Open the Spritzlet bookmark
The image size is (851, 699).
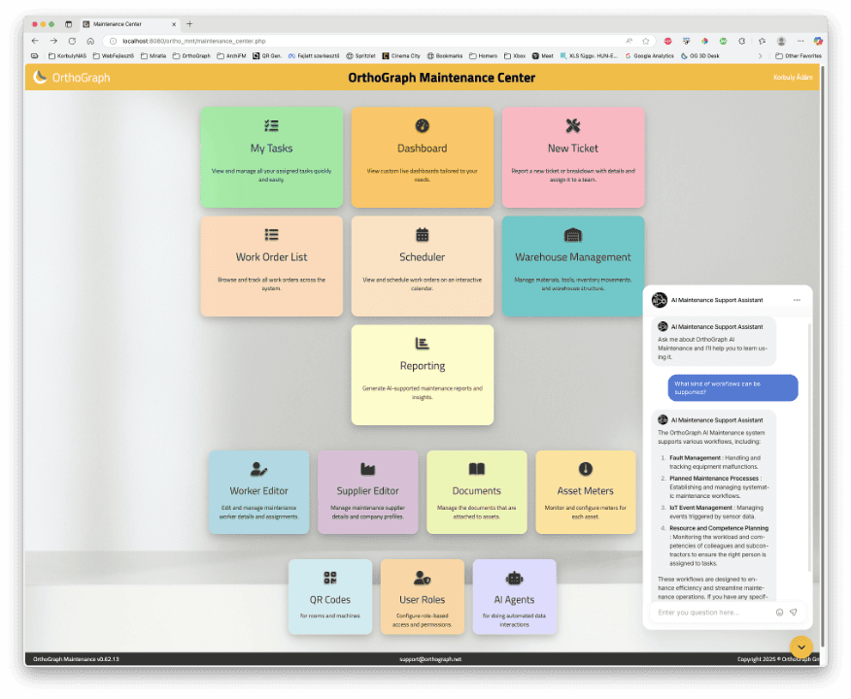coord(361,56)
